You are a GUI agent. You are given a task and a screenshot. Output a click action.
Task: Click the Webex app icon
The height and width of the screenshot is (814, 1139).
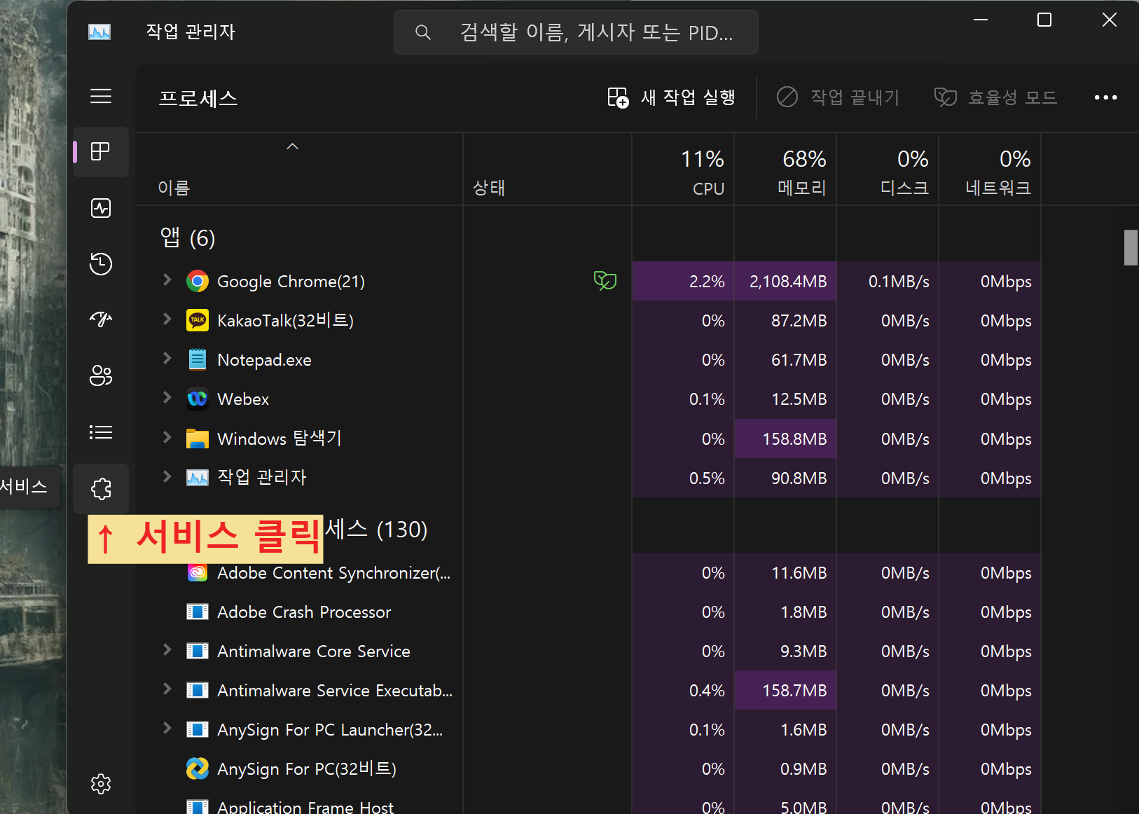[198, 399]
